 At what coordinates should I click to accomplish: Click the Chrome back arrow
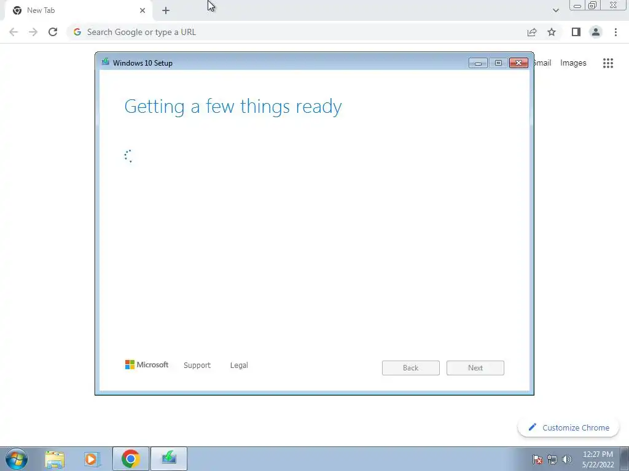(x=14, y=32)
